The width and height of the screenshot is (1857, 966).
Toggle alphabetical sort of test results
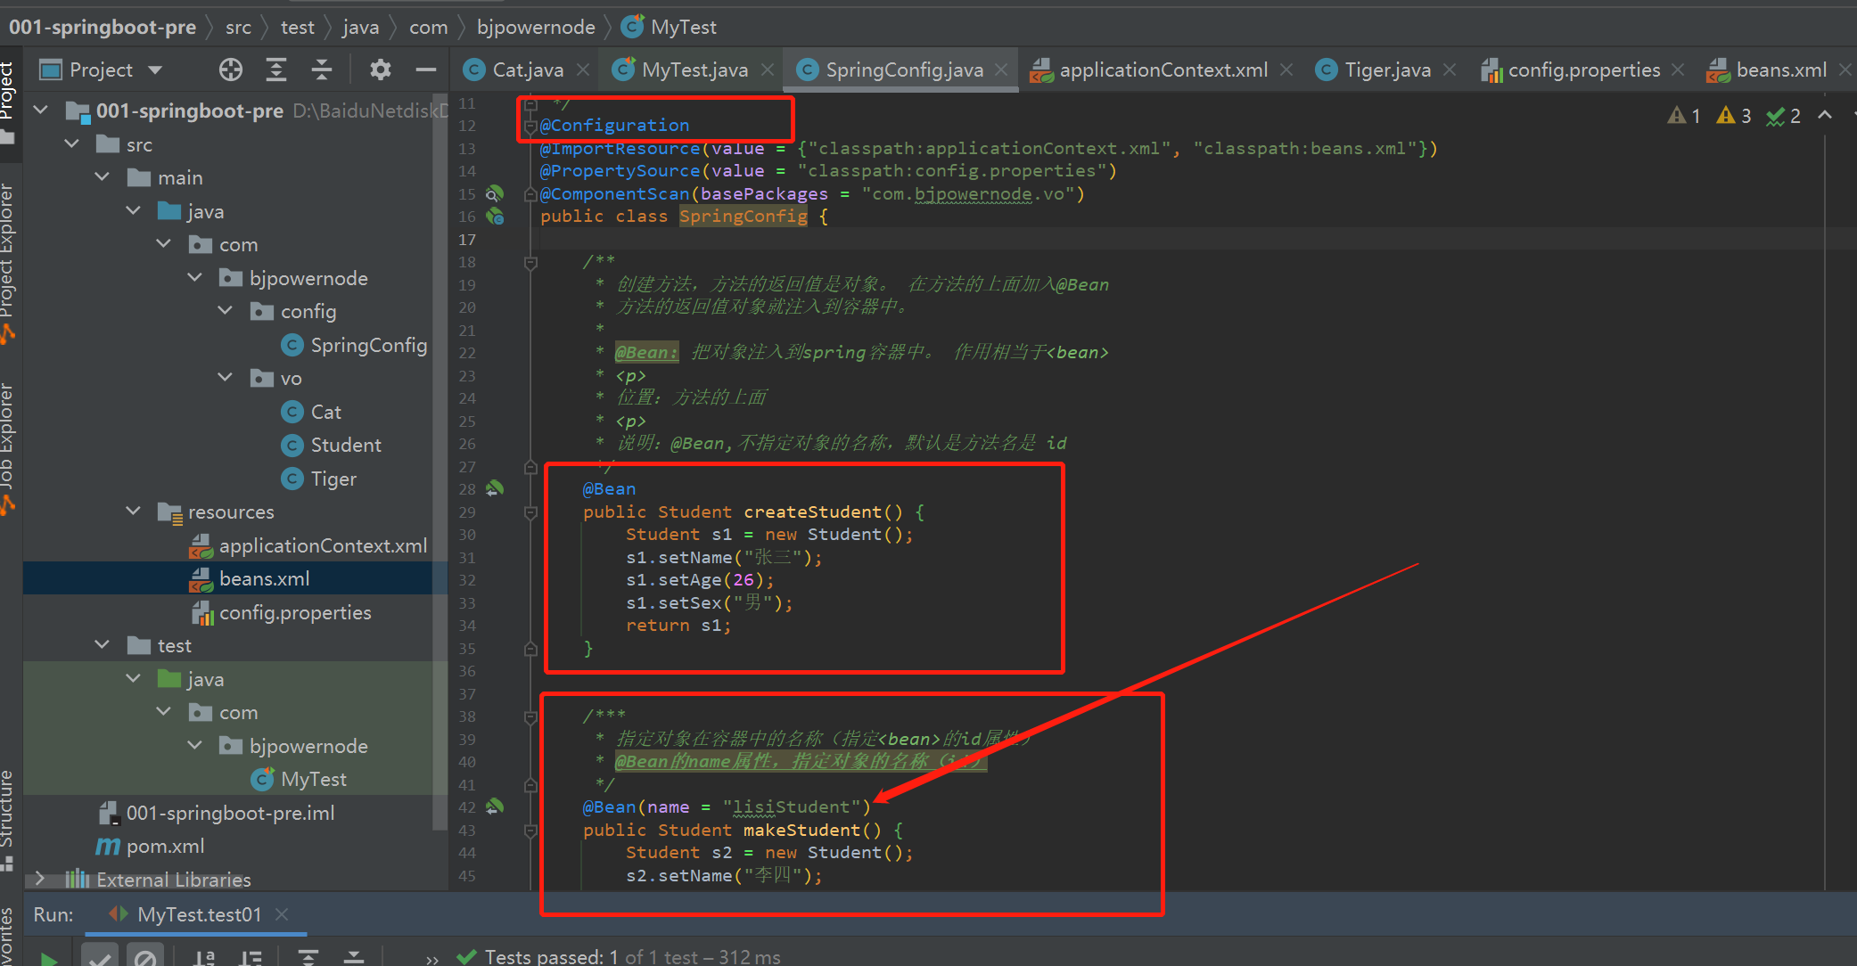click(x=204, y=958)
